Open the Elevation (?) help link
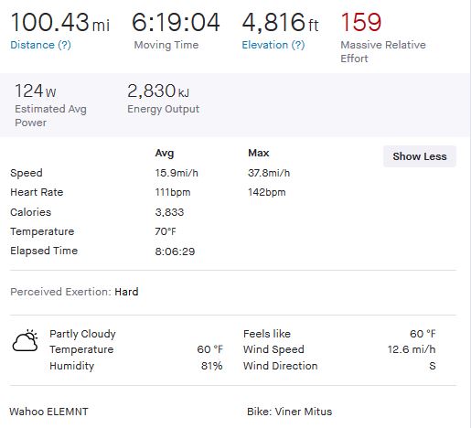471x428 pixels. [x=273, y=45]
